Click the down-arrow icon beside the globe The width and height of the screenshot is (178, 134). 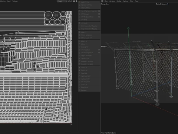coord(76,1)
